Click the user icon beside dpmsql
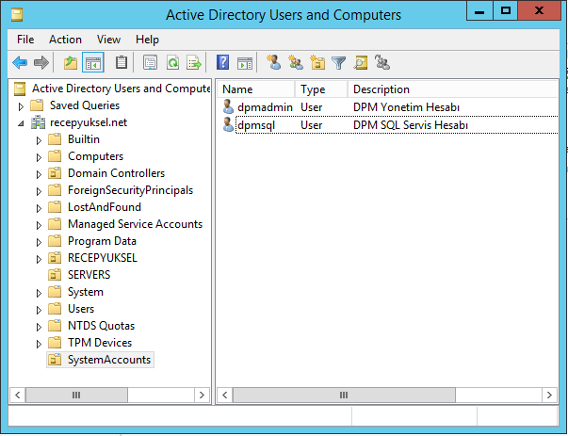The height and width of the screenshot is (436, 568). click(x=228, y=124)
